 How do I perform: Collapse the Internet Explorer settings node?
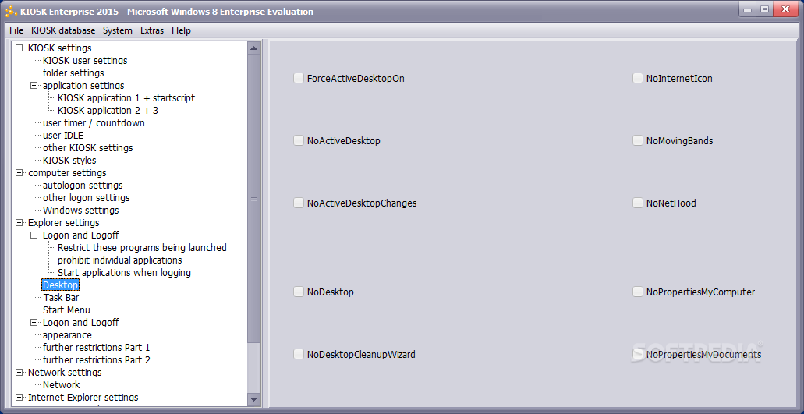[19, 397]
